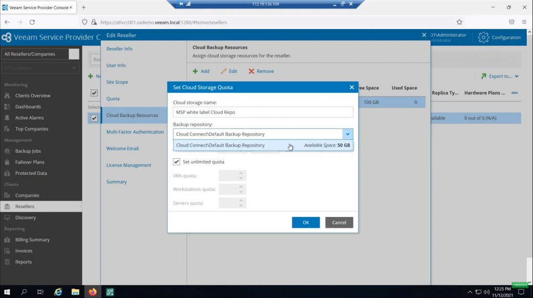Click the browser reload icon
This screenshot has width=533, height=298.
pyautogui.click(x=32, y=22)
